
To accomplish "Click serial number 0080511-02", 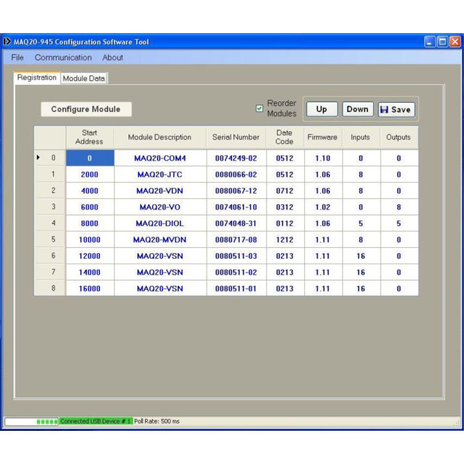I will tap(236, 272).
